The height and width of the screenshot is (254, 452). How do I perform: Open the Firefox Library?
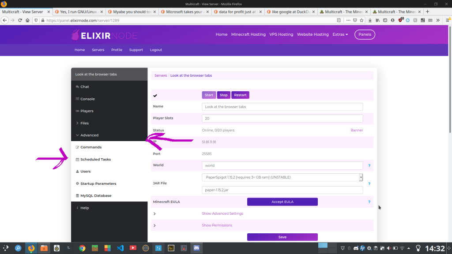coord(377,20)
